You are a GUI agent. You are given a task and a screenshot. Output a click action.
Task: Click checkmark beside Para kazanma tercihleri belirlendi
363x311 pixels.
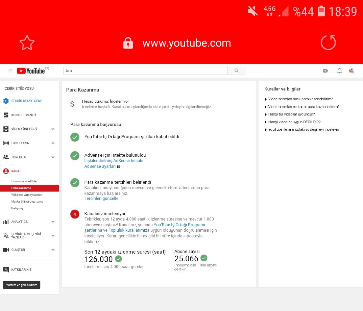75,183
